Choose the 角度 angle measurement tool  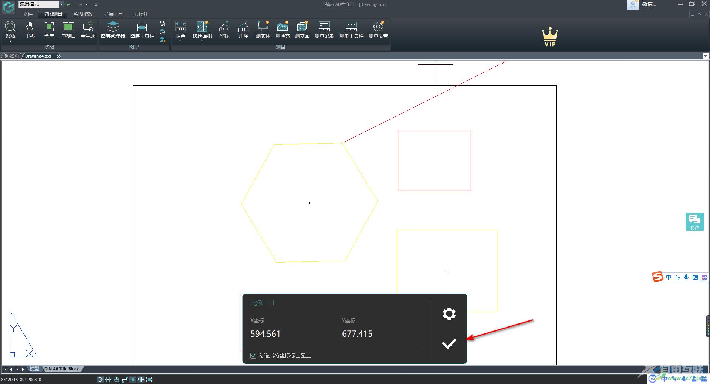click(x=243, y=30)
